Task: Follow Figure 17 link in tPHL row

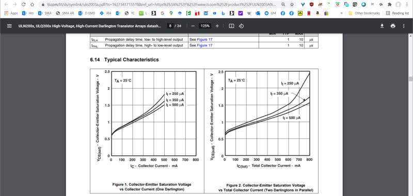Action: click(x=204, y=45)
